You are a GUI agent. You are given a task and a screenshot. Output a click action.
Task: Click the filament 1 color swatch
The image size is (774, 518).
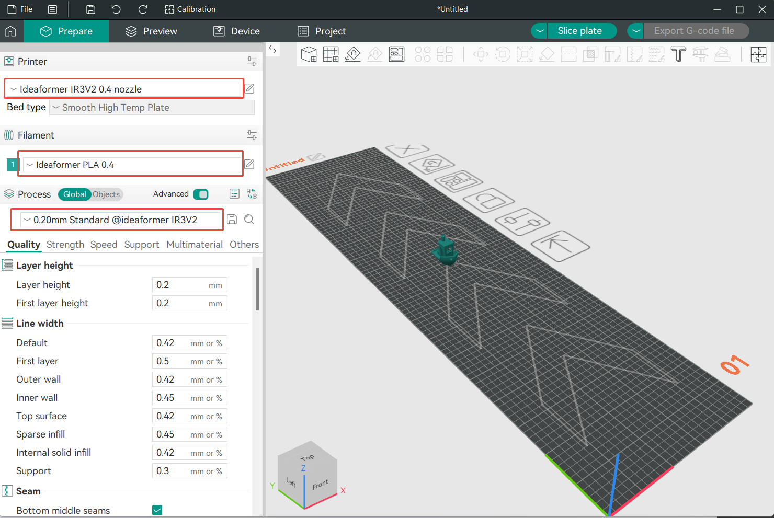12,165
